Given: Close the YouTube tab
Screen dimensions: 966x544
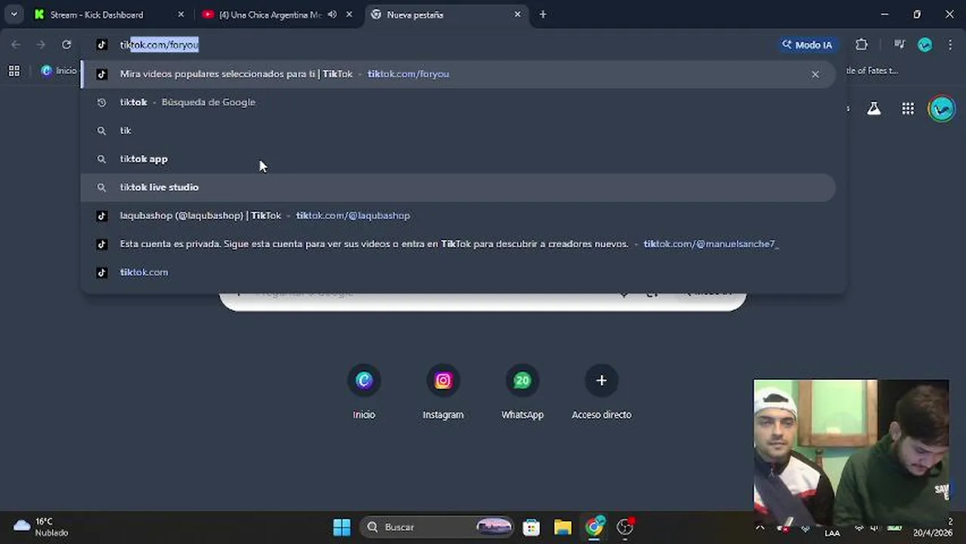Looking at the screenshot, I should pos(349,14).
